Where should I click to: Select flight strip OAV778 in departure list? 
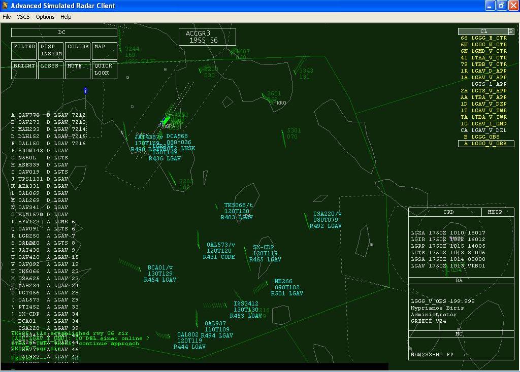click(x=48, y=115)
